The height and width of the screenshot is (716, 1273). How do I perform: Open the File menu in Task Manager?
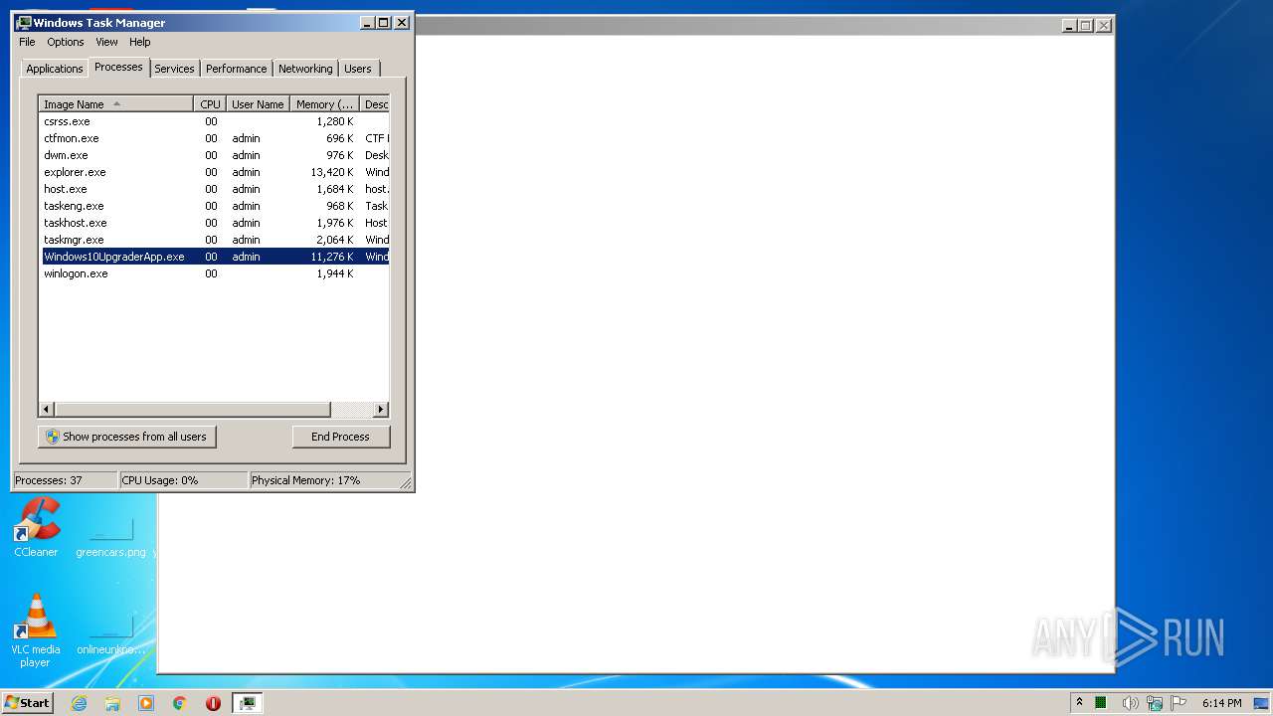click(x=27, y=42)
